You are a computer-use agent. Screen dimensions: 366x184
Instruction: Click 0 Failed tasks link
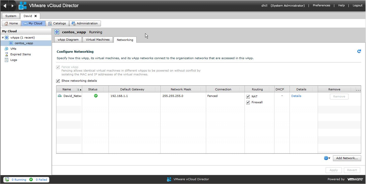point(41,180)
